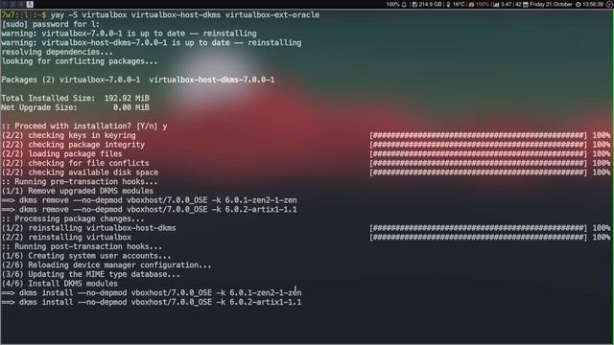This screenshot has height=345, width=614.
Task: Click the thermometer temperature icon
Action: click(448, 4)
